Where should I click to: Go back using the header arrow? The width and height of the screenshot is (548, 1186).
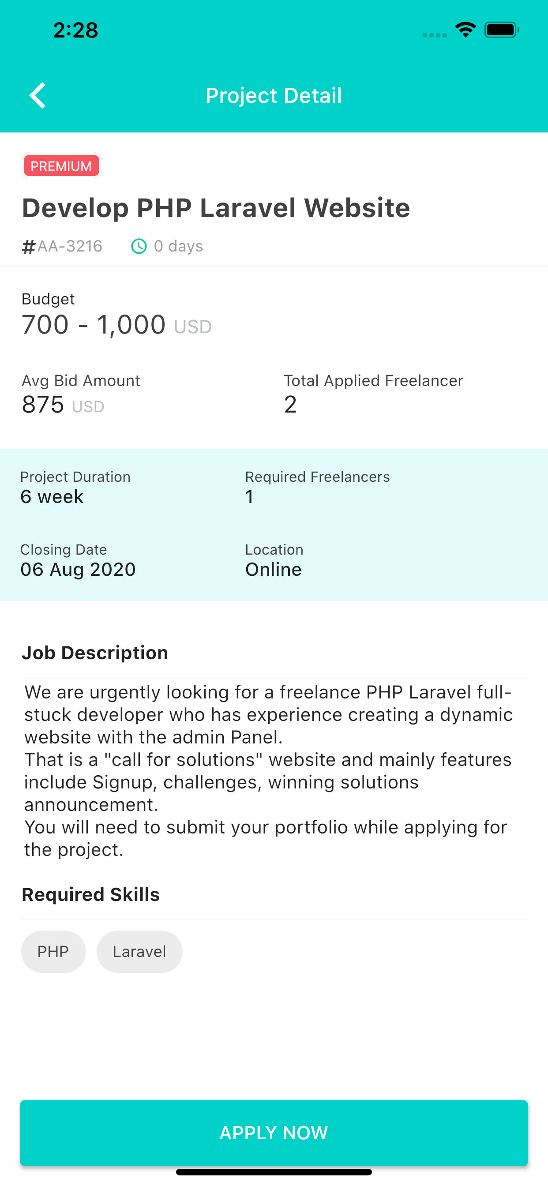click(x=38, y=95)
